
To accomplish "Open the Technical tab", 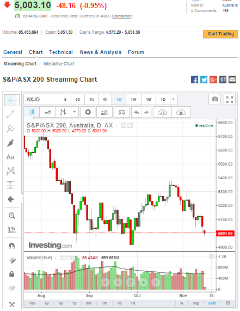I will click(x=61, y=52).
